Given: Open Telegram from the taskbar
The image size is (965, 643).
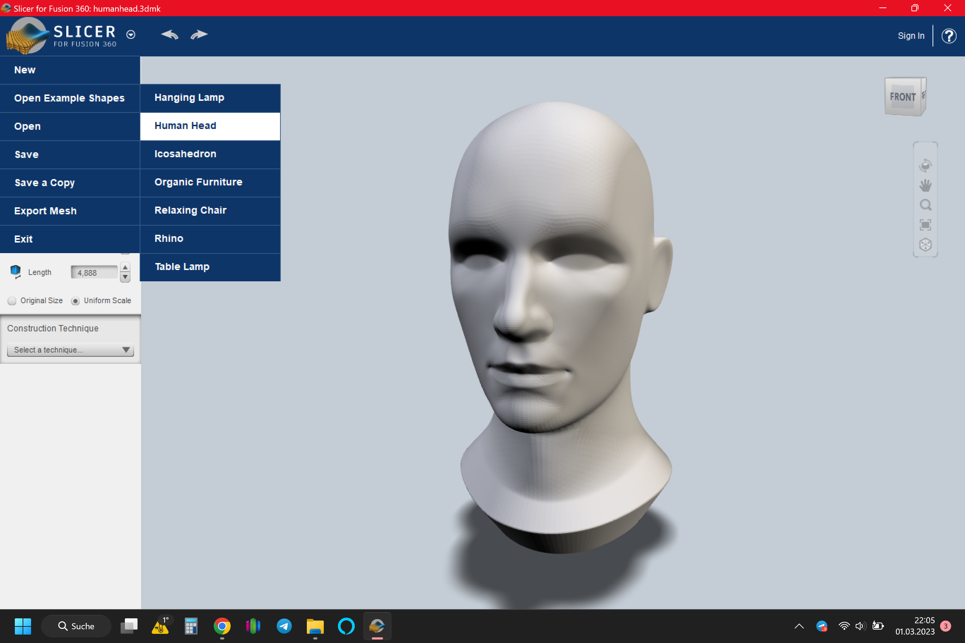Looking at the screenshot, I should tap(284, 626).
